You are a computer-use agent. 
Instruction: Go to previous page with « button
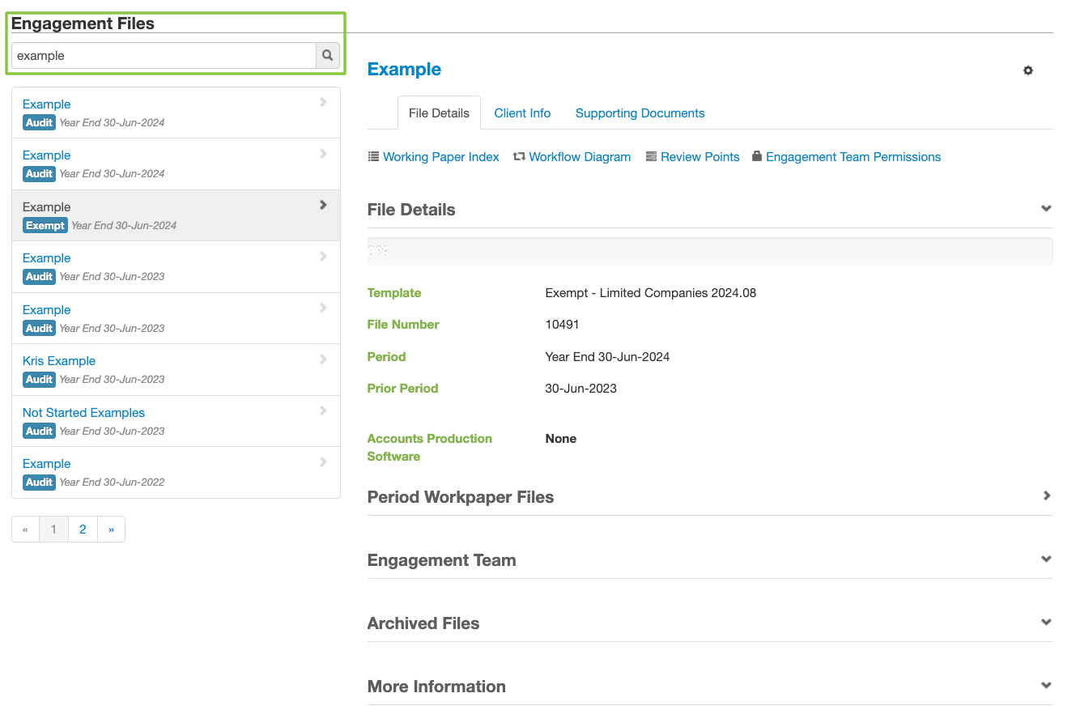[x=25, y=529]
